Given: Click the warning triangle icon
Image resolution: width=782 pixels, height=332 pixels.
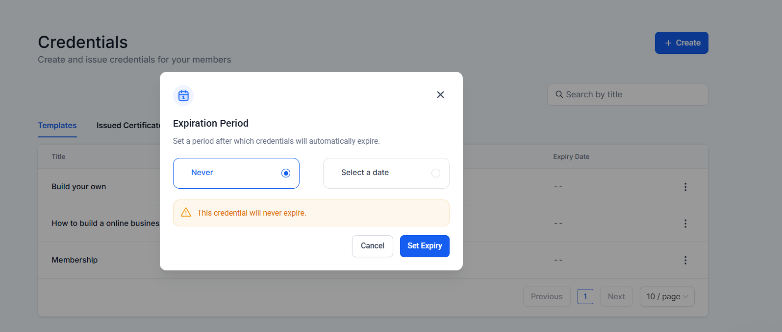Looking at the screenshot, I should click(186, 213).
